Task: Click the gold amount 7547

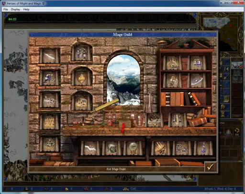Action: click(133, 189)
